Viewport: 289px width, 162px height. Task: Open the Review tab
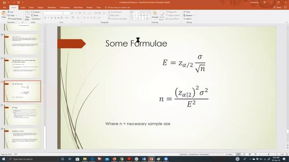(89, 8)
